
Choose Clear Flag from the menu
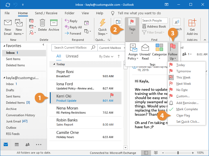point(183,115)
